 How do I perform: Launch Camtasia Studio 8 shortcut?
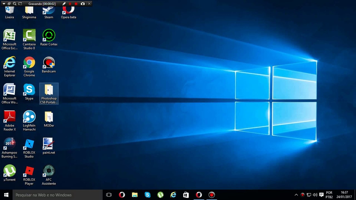29,39
